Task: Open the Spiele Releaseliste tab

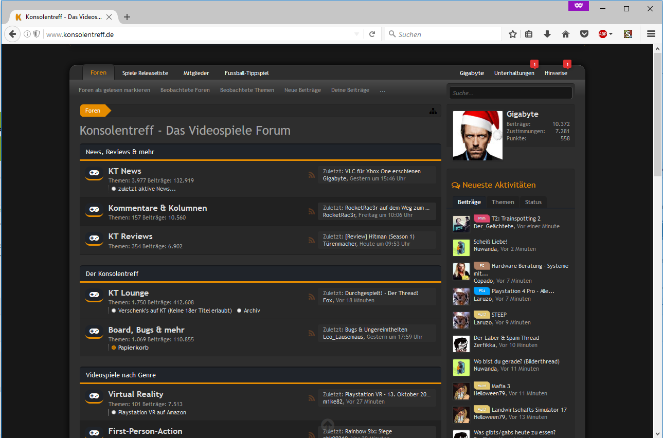Action: [145, 73]
